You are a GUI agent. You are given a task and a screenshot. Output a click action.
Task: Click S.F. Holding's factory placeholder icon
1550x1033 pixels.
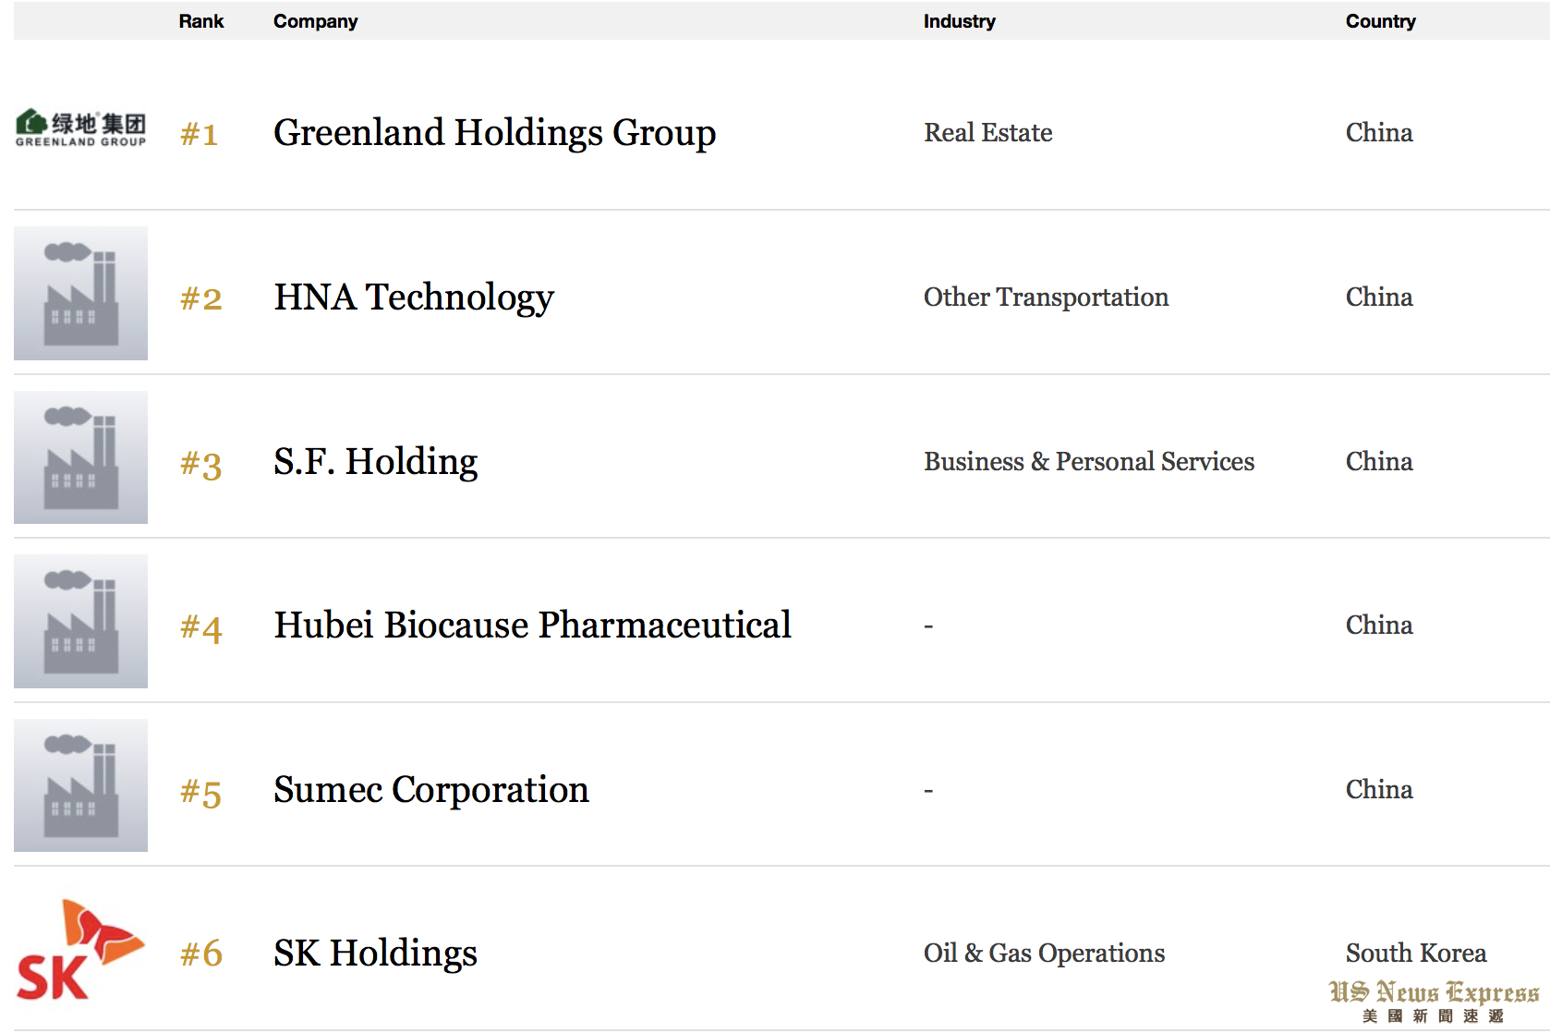(81, 457)
